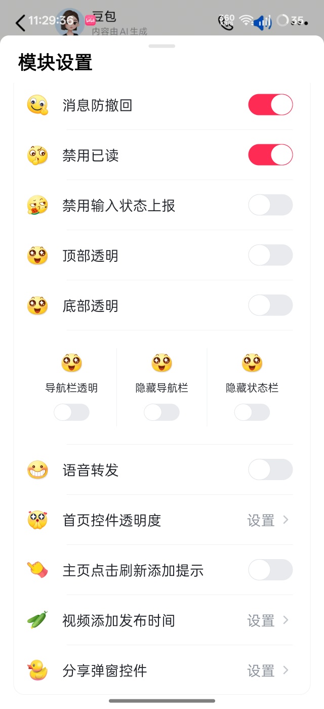Expand 首页控件透明度 settings chevron
Image resolution: width=324 pixels, height=709 pixels.
pos(286,520)
